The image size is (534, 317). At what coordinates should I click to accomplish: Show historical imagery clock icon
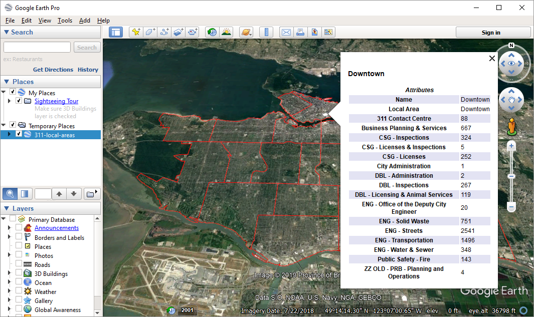coord(212,33)
